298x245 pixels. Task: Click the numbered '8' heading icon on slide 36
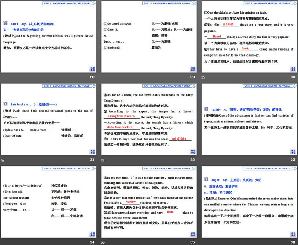point(206,179)
